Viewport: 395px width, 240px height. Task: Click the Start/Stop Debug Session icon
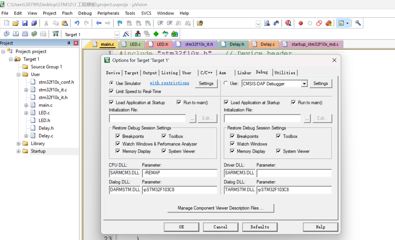click(x=288, y=23)
